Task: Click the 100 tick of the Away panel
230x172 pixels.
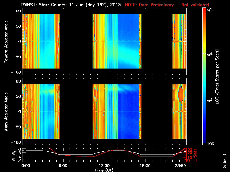Action: pyautogui.click(x=17, y=81)
